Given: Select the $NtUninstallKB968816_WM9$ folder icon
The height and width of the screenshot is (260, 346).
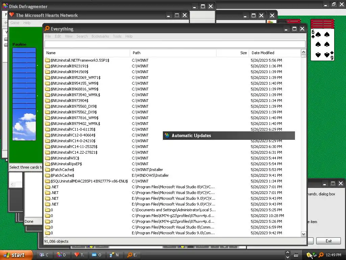Looking at the screenshot, I should 47,89.
